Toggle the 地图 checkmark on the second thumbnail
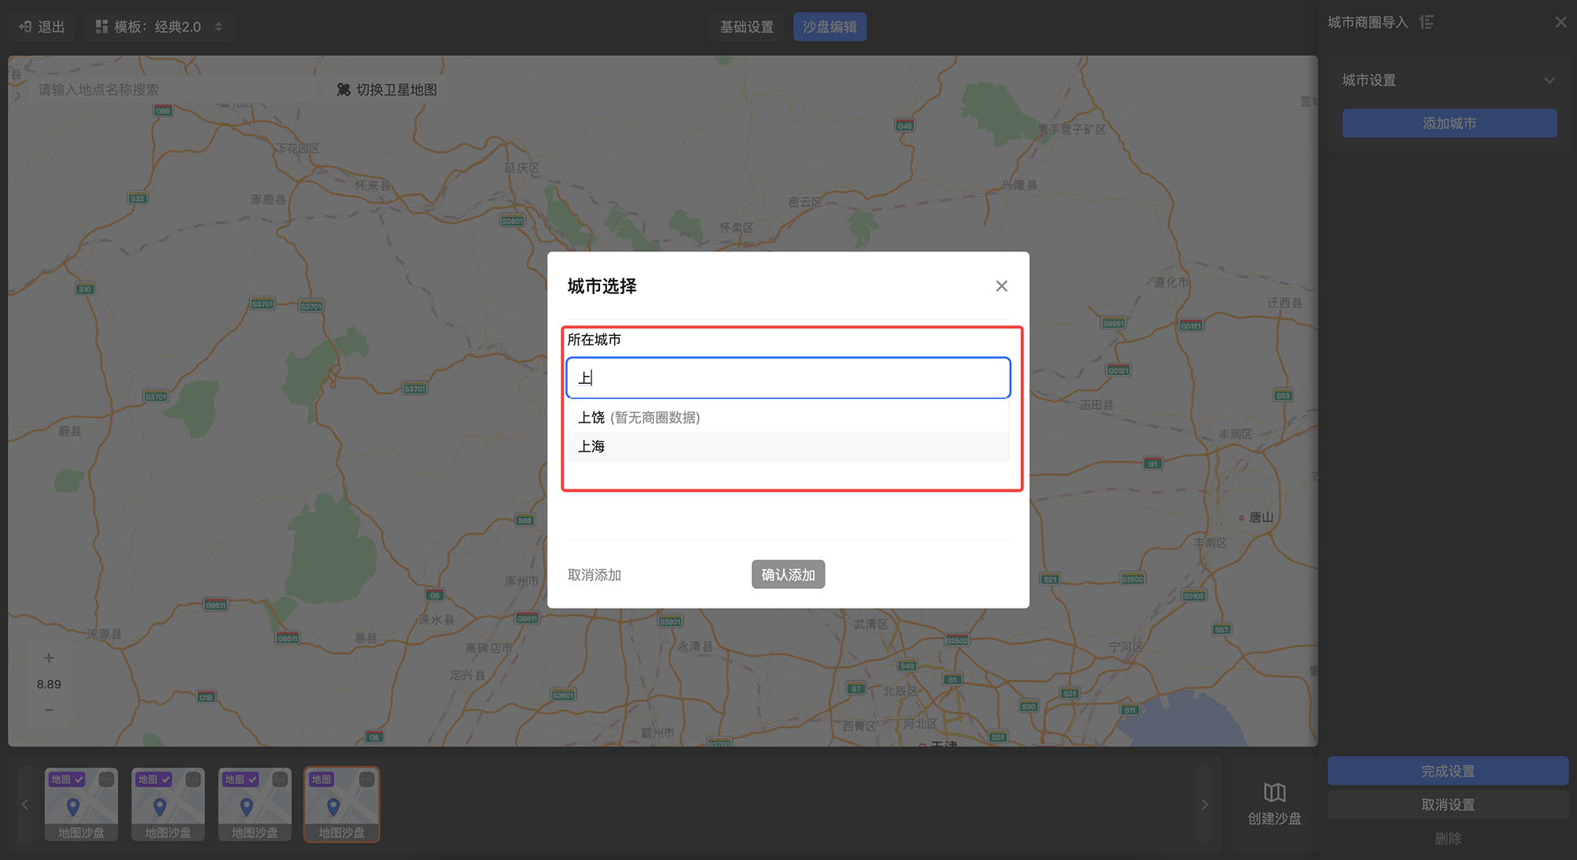The image size is (1577, 860). pos(166,780)
